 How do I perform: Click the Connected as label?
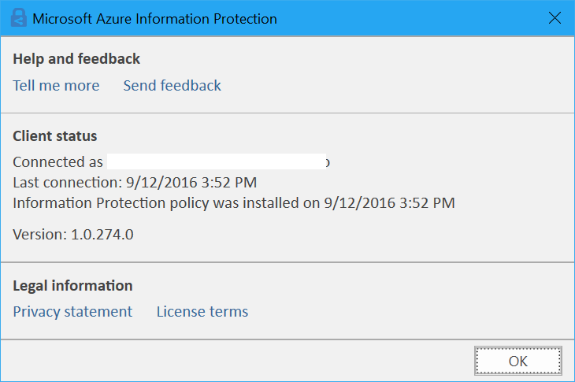pyautogui.click(x=57, y=162)
